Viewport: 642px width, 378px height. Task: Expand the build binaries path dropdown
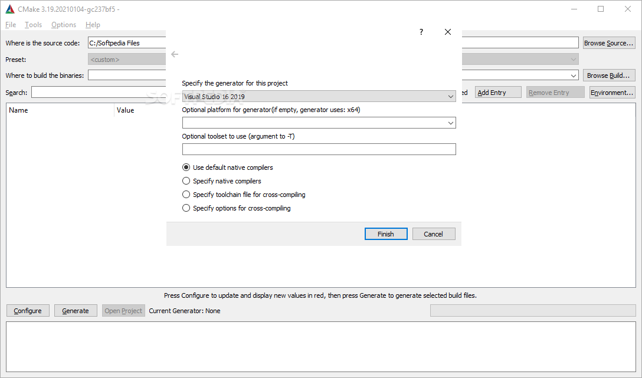tap(573, 75)
